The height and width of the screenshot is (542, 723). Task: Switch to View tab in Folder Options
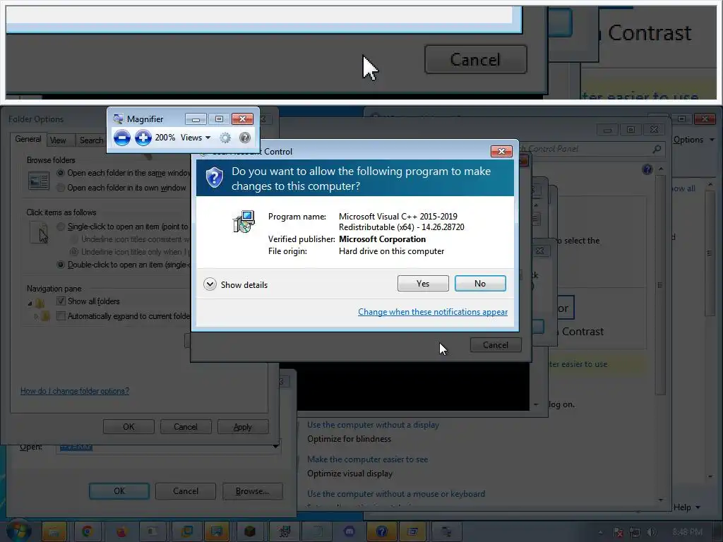[x=58, y=140]
